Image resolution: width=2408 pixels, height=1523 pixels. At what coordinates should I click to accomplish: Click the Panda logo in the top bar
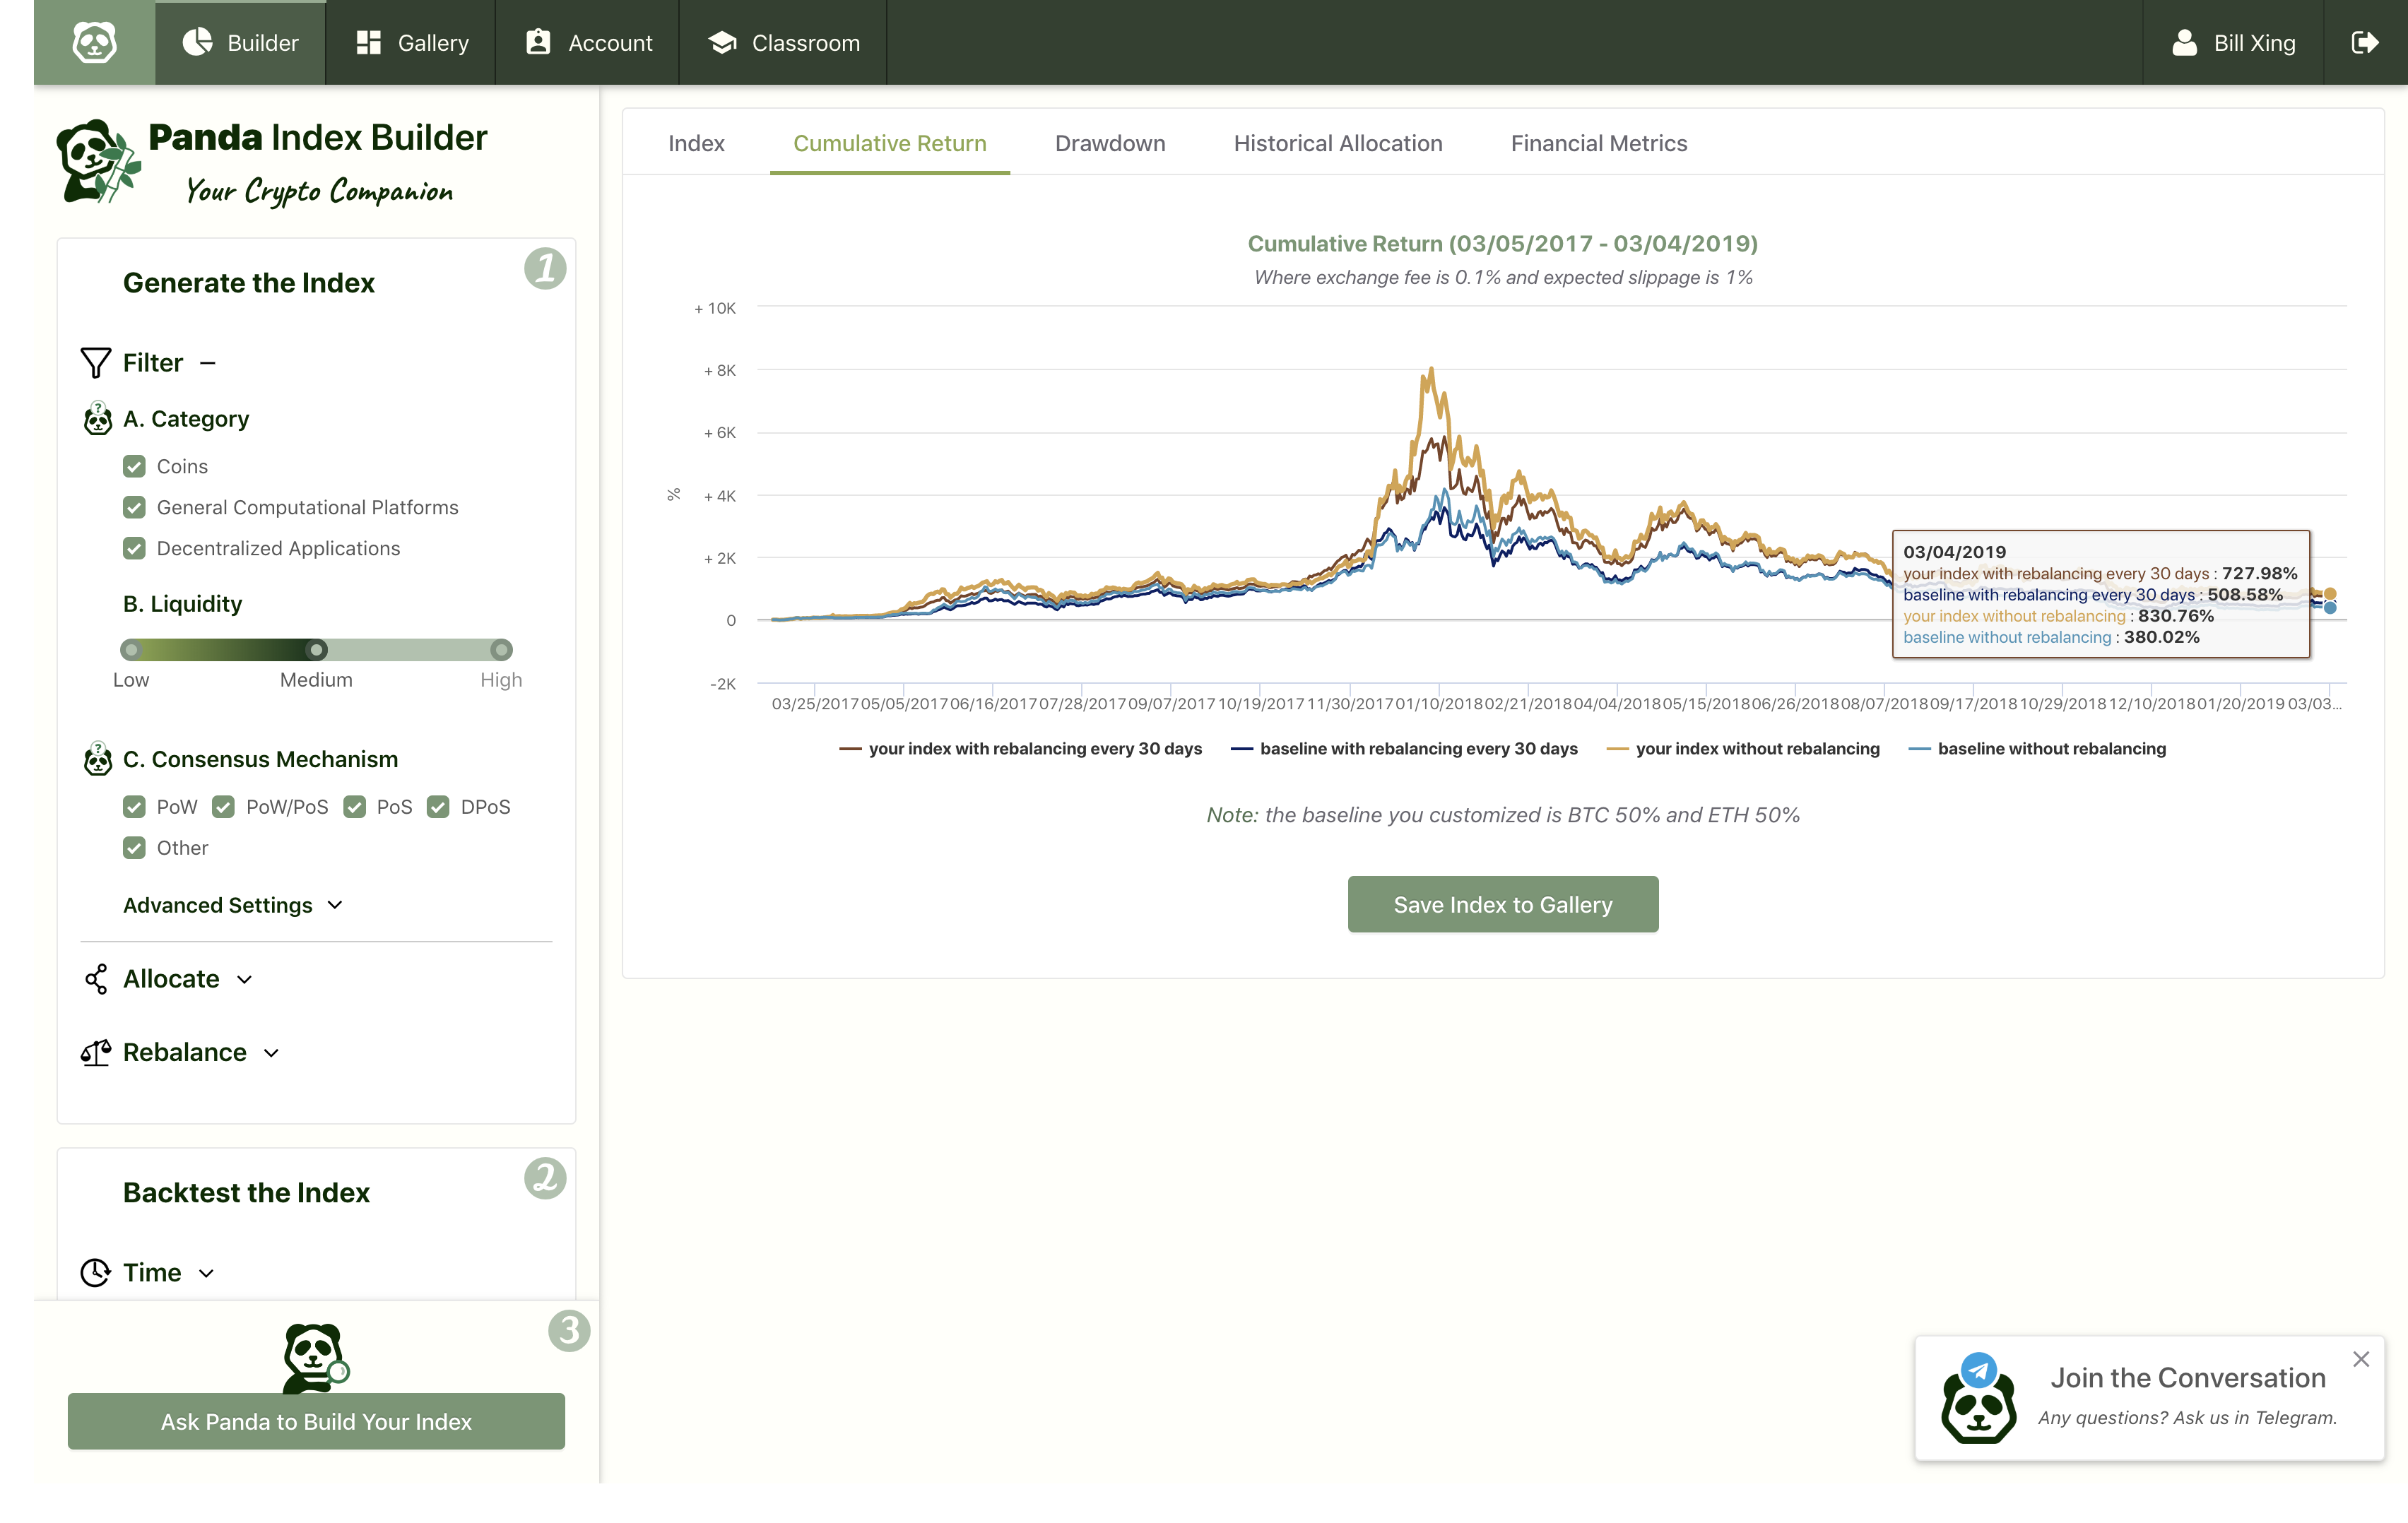click(95, 42)
